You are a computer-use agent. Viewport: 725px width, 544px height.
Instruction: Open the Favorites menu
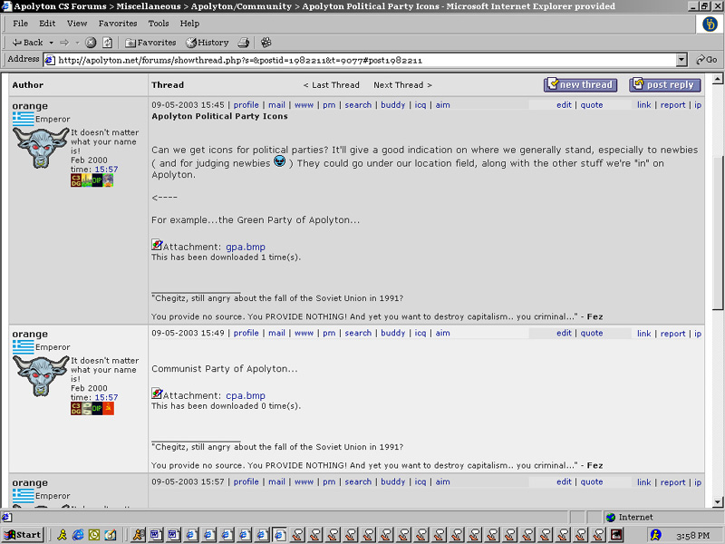point(118,24)
